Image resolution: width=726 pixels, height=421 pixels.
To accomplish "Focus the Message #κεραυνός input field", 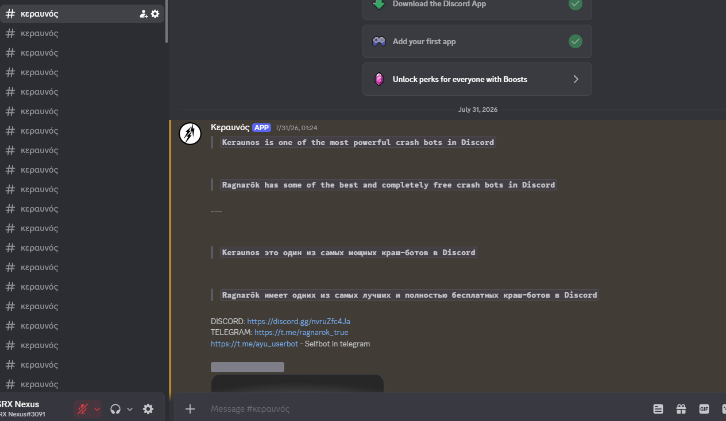I will [425, 409].
